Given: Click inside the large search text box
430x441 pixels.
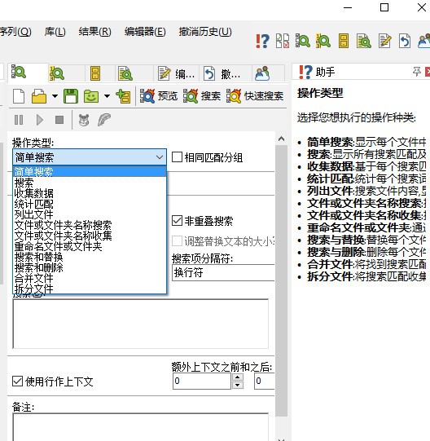Looking at the screenshot, I should tap(141, 324).
